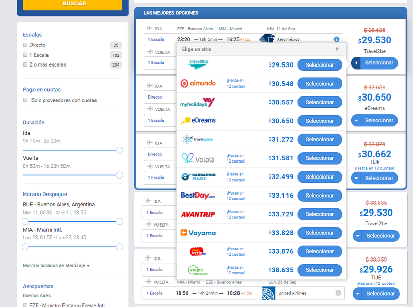Click the Ida duration slider handle
The width and height of the screenshot is (413, 307).
click(119, 150)
